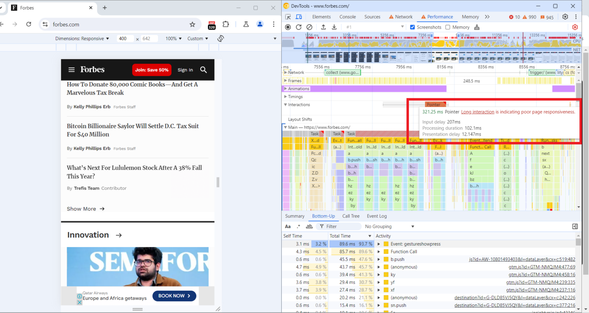Start recording a performance profile
The width and height of the screenshot is (589, 313).
click(x=288, y=27)
